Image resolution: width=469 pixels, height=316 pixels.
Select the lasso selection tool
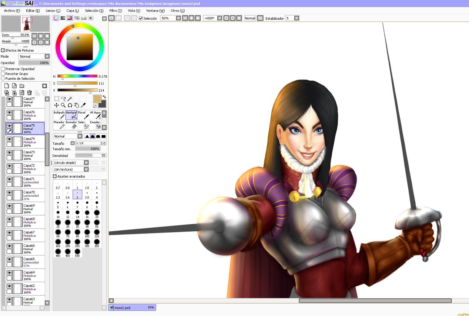coord(63,99)
